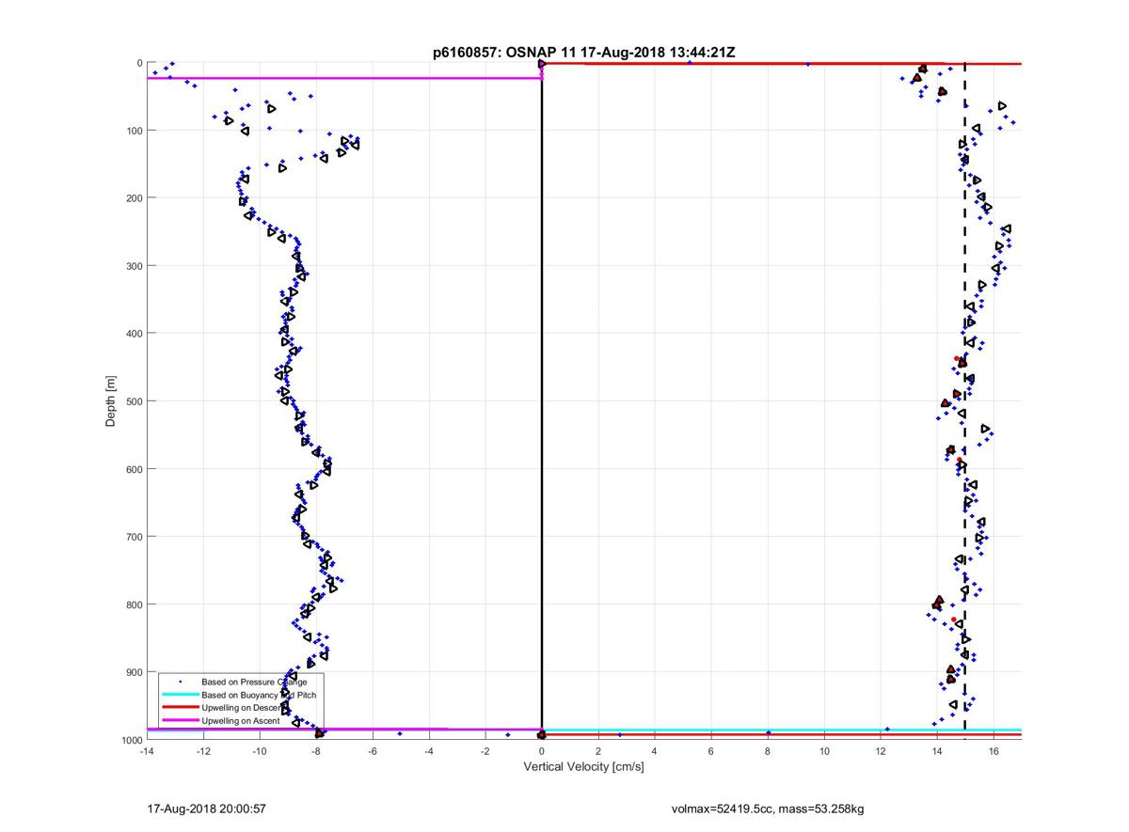Click the blue dot marker in legend
Image resolution: width=1129 pixels, height=832 pixels.
tap(180, 681)
